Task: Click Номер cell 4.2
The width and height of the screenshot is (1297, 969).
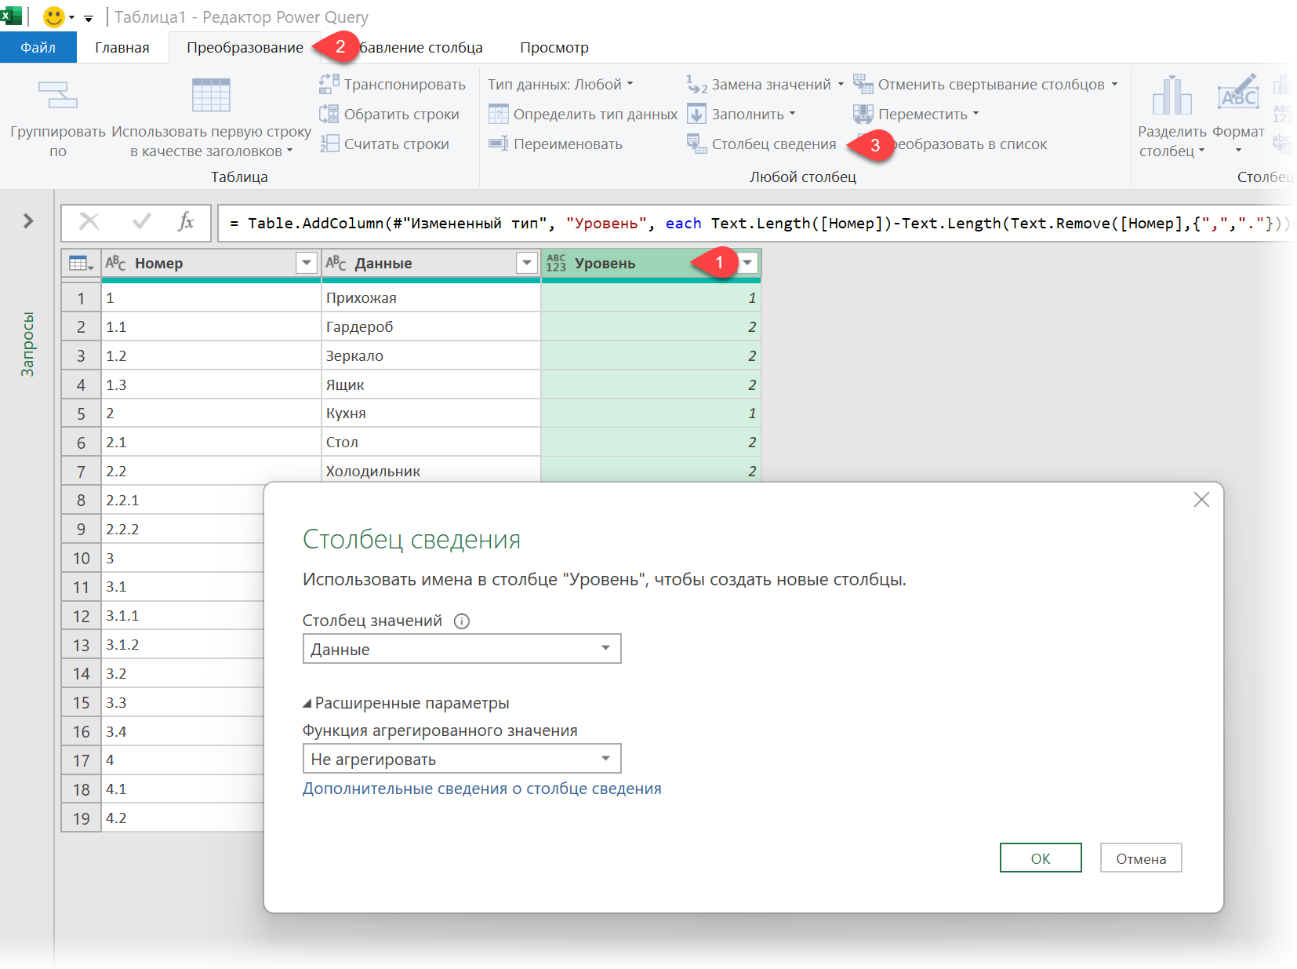Action: click(x=182, y=818)
